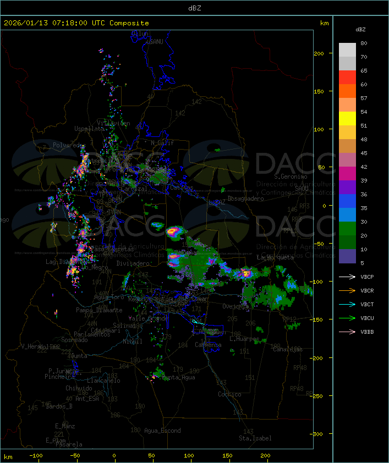The image size is (389, 463).
Task: Click the Canalejas map label
Action: pyautogui.click(x=288, y=349)
